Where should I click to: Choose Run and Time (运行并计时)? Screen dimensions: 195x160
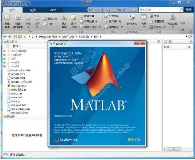point(113,21)
